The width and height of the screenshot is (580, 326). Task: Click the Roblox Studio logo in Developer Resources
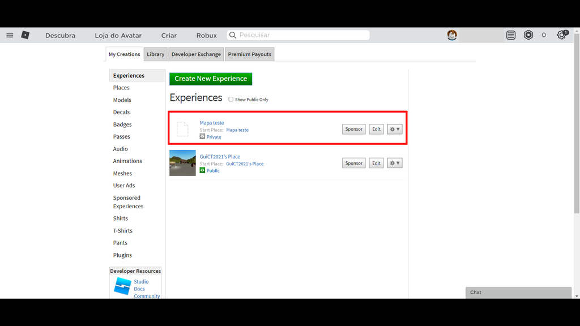click(x=122, y=286)
